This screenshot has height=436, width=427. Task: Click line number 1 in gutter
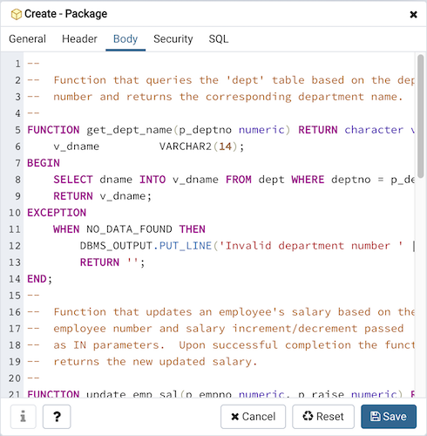[x=18, y=64]
